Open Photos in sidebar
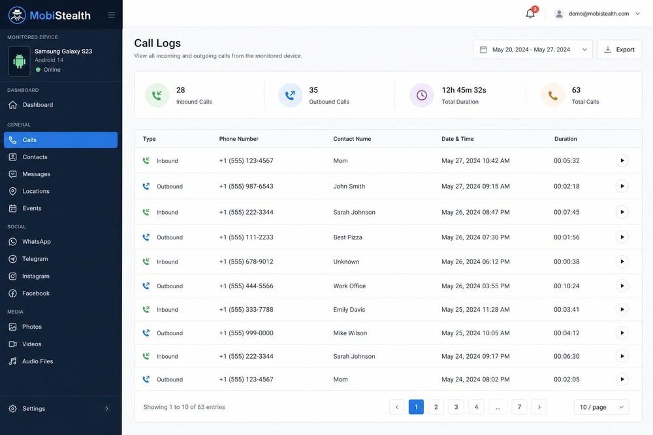The height and width of the screenshot is (435, 653). pyautogui.click(x=61, y=327)
